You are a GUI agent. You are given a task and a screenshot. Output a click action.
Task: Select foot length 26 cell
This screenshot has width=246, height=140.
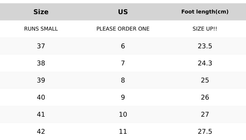[x=205, y=97]
